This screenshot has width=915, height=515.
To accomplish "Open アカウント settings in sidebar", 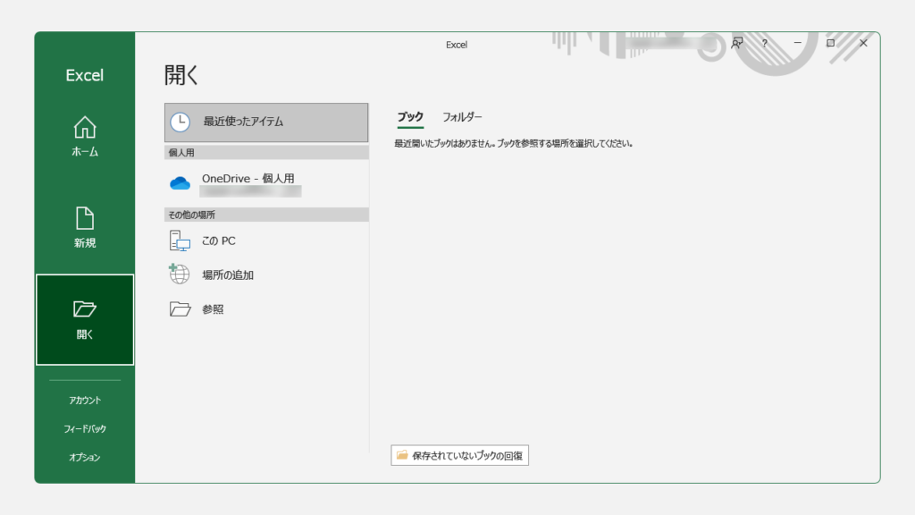I will [x=85, y=400].
